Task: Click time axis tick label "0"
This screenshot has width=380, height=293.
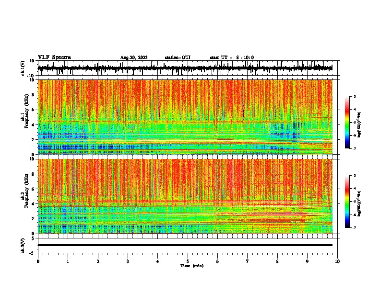Action: (38, 261)
